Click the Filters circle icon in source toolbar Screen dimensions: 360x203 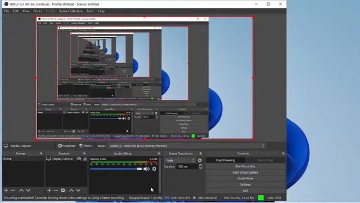(81, 145)
